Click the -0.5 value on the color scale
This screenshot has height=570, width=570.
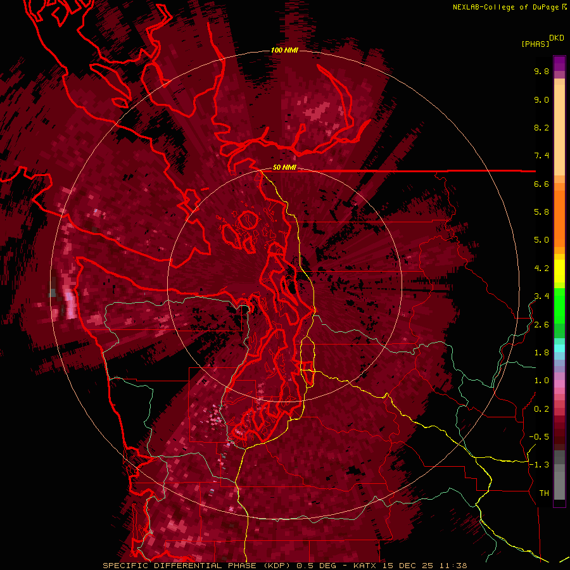click(x=539, y=437)
